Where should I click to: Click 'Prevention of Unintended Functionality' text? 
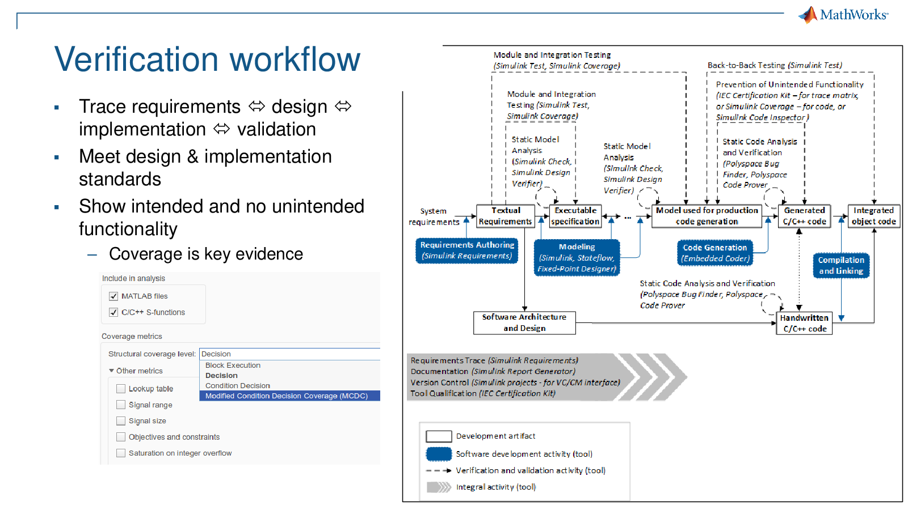click(789, 84)
